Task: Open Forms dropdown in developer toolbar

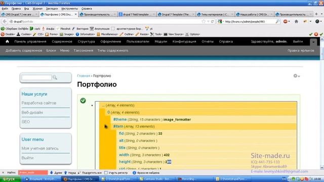Action: click(x=52, y=34)
